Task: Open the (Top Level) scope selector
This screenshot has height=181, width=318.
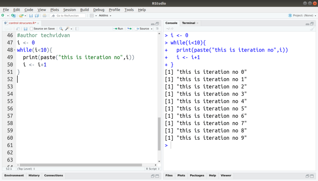Action: [26, 169]
